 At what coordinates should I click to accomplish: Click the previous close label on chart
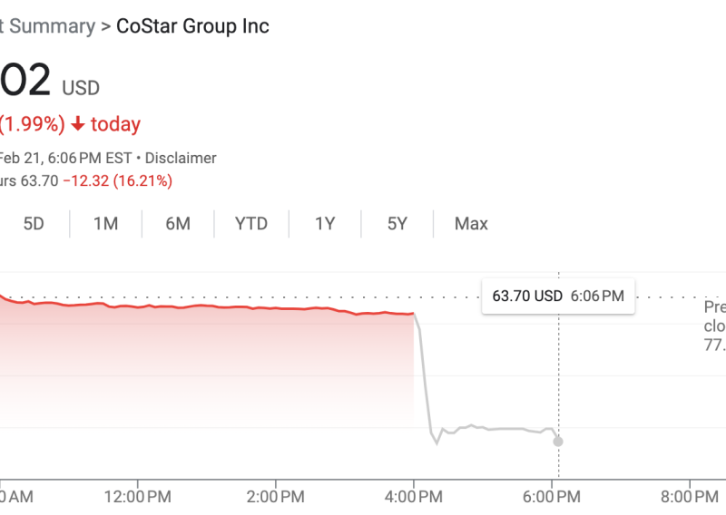pos(714,326)
